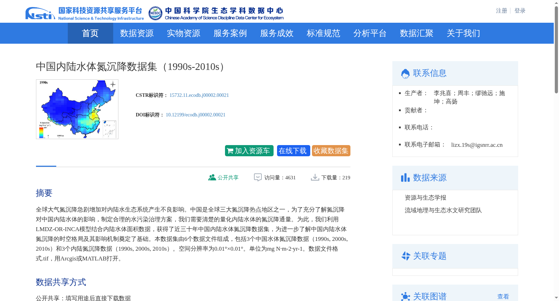Click the download count icon
Viewport: 559px width, 301px height.
click(x=315, y=177)
